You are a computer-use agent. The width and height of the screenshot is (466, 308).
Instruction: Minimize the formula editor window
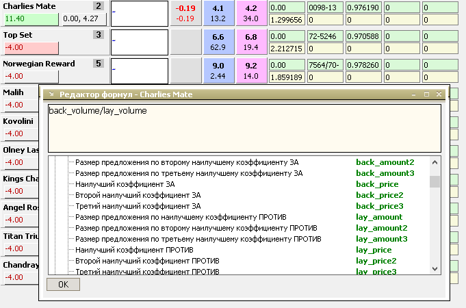pyautogui.click(x=414, y=94)
